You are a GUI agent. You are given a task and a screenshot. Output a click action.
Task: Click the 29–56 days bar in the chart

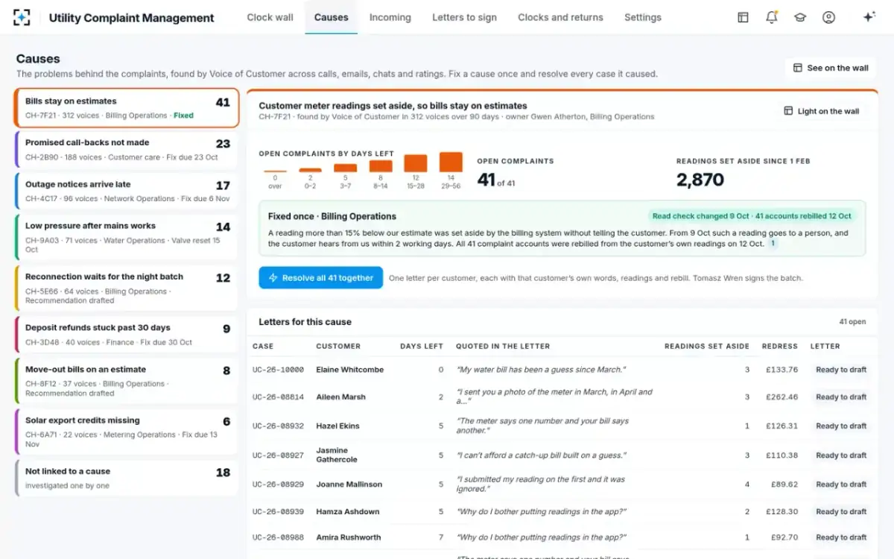click(451, 162)
